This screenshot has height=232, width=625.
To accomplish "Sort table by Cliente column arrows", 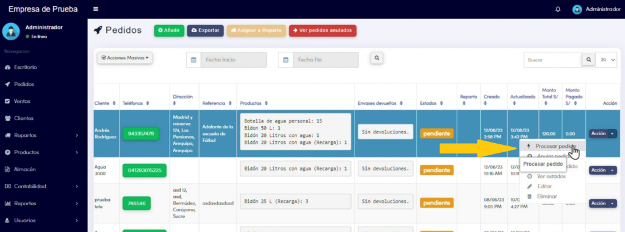I will (x=114, y=104).
